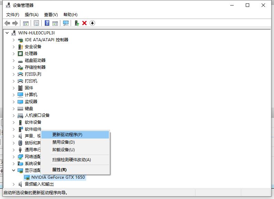Select the 安全设备 tree item
The image size is (274, 199).
tap(33, 47)
